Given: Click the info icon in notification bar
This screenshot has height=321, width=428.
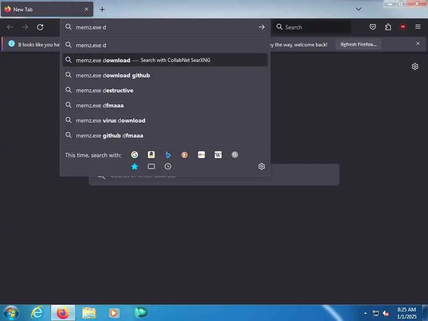Looking at the screenshot, I should 11,43.
